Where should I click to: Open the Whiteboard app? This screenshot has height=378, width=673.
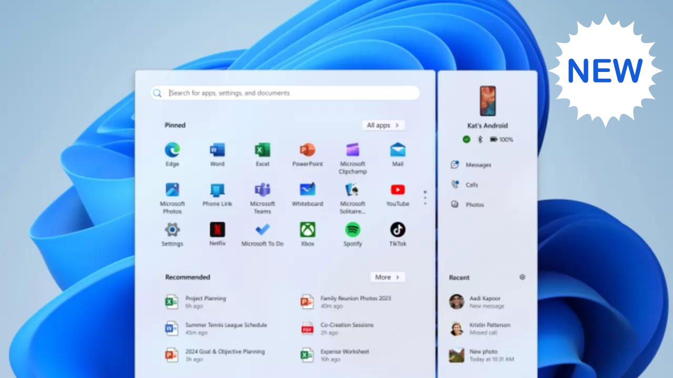click(308, 194)
